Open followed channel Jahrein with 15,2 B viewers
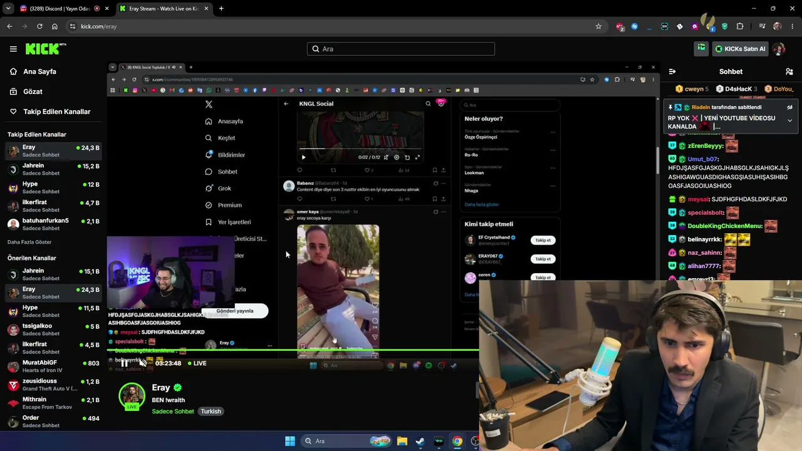This screenshot has width=802, height=451. point(53,169)
